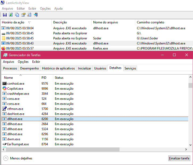Image resolution: width=193 pixels, height=165 pixels.
Task: Switch to the Desempenho tab
Action: [x=30, y=68]
